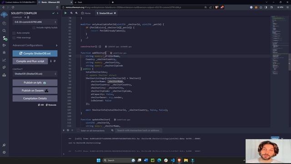Open File Explorer from the taskbar
Screen dimensions: 291x164
[186, 160]
